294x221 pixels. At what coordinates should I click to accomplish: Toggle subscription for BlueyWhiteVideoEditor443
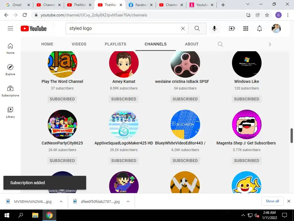point(185,161)
